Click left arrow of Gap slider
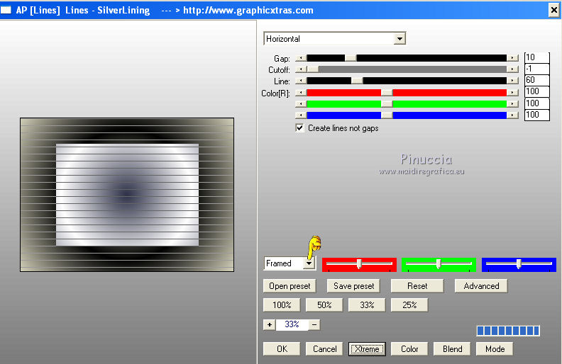 point(301,58)
